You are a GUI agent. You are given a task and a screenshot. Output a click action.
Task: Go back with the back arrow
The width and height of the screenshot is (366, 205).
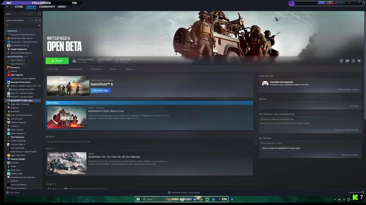tap(7, 7)
